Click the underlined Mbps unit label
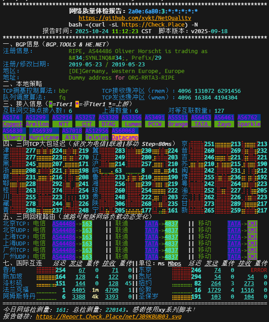 tap(174, 263)
